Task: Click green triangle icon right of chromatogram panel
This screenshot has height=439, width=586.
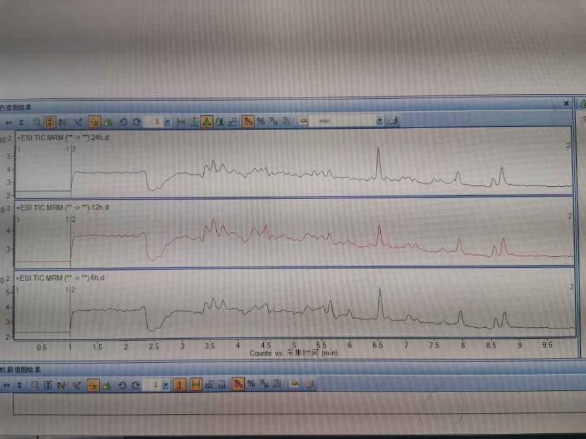Action: coord(582,103)
